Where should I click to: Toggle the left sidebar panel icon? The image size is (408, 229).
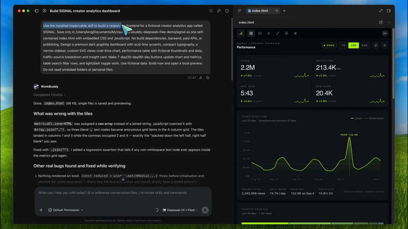pyautogui.click(x=37, y=11)
